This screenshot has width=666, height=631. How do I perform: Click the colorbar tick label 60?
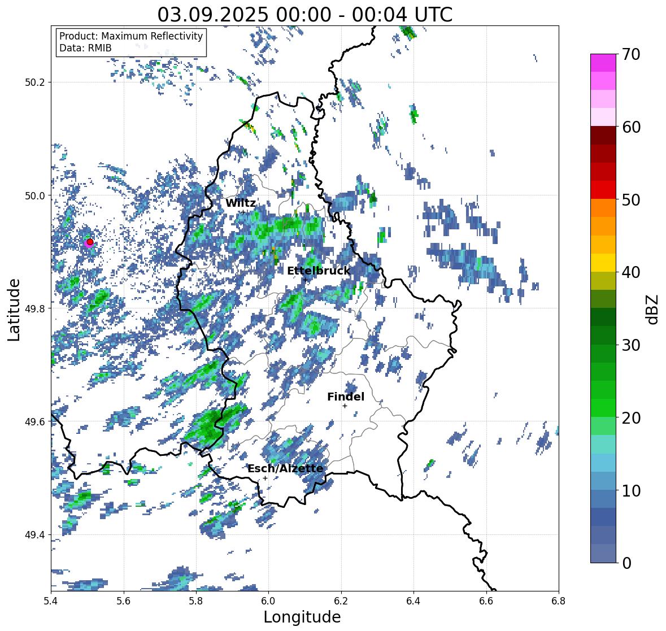631,127
